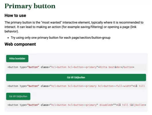The width and height of the screenshot is (152, 115).
Task: Click the Web component heading
Action: coord(20,44)
